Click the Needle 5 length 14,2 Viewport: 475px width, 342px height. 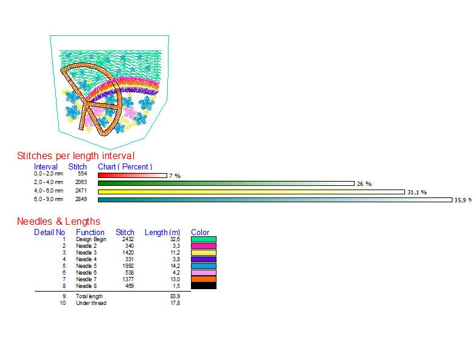175,266
